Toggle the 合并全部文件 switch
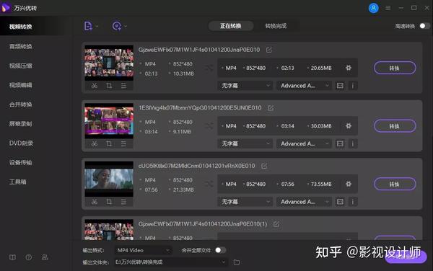 (x=220, y=250)
